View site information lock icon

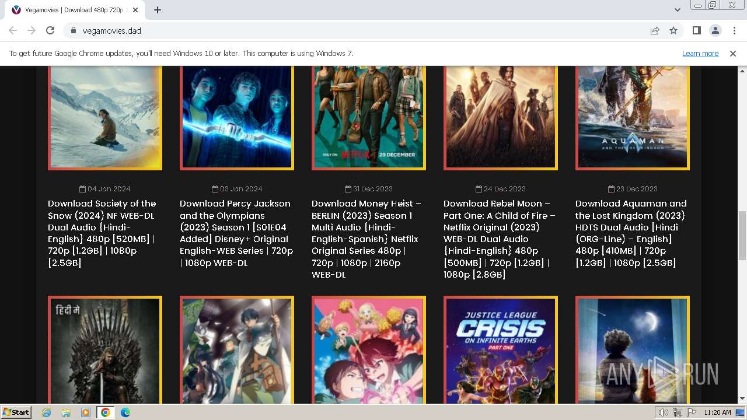point(74,30)
